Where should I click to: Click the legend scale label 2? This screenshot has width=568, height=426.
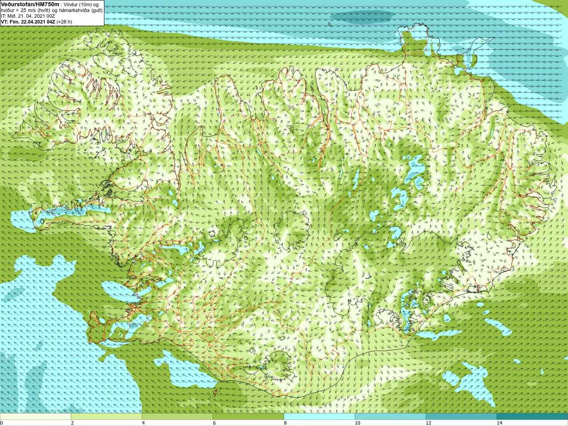(72, 423)
